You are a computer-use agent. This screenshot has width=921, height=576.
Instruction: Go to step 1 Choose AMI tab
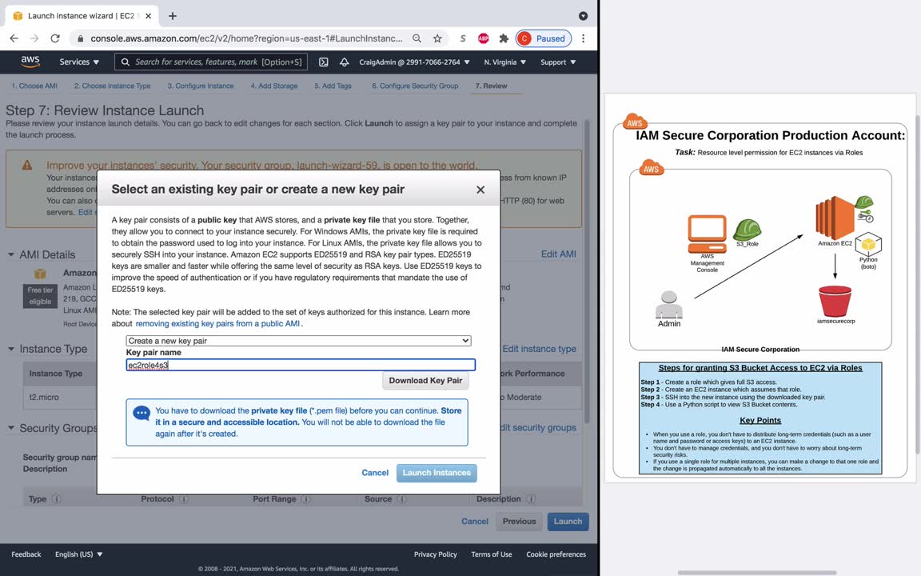[x=34, y=86]
